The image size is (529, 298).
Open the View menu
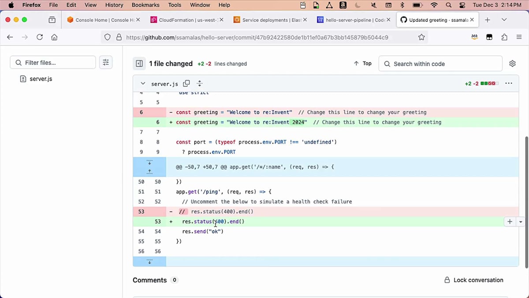coord(90,5)
